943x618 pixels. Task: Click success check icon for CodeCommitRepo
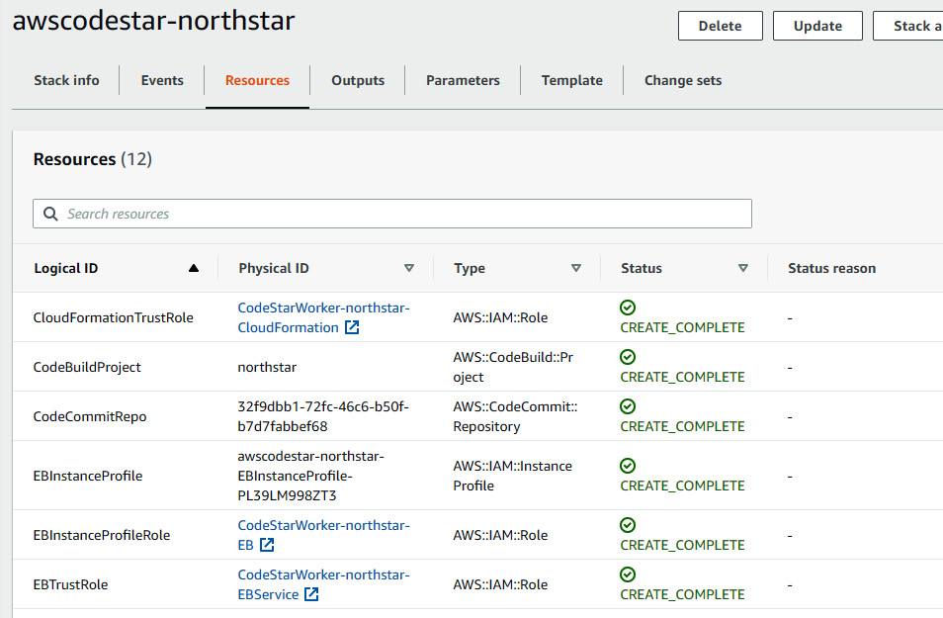point(628,406)
